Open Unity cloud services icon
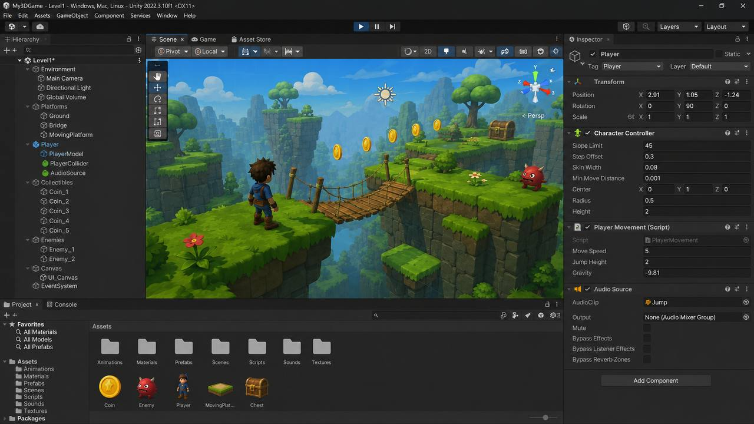The width and height of the screenshot is (754, 424). 40,26
